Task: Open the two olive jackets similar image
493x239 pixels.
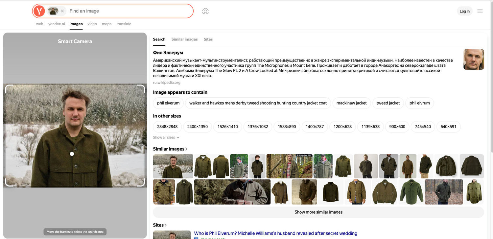Action: 212,166
